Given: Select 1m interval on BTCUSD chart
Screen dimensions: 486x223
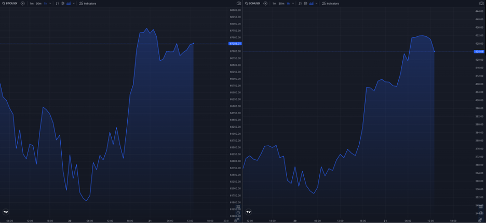Looking at the screenshot, I should pyautogui.click(x=31, y=4).
